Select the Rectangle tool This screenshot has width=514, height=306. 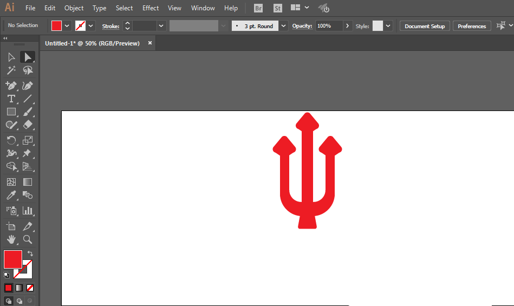(x=11, y=112)
